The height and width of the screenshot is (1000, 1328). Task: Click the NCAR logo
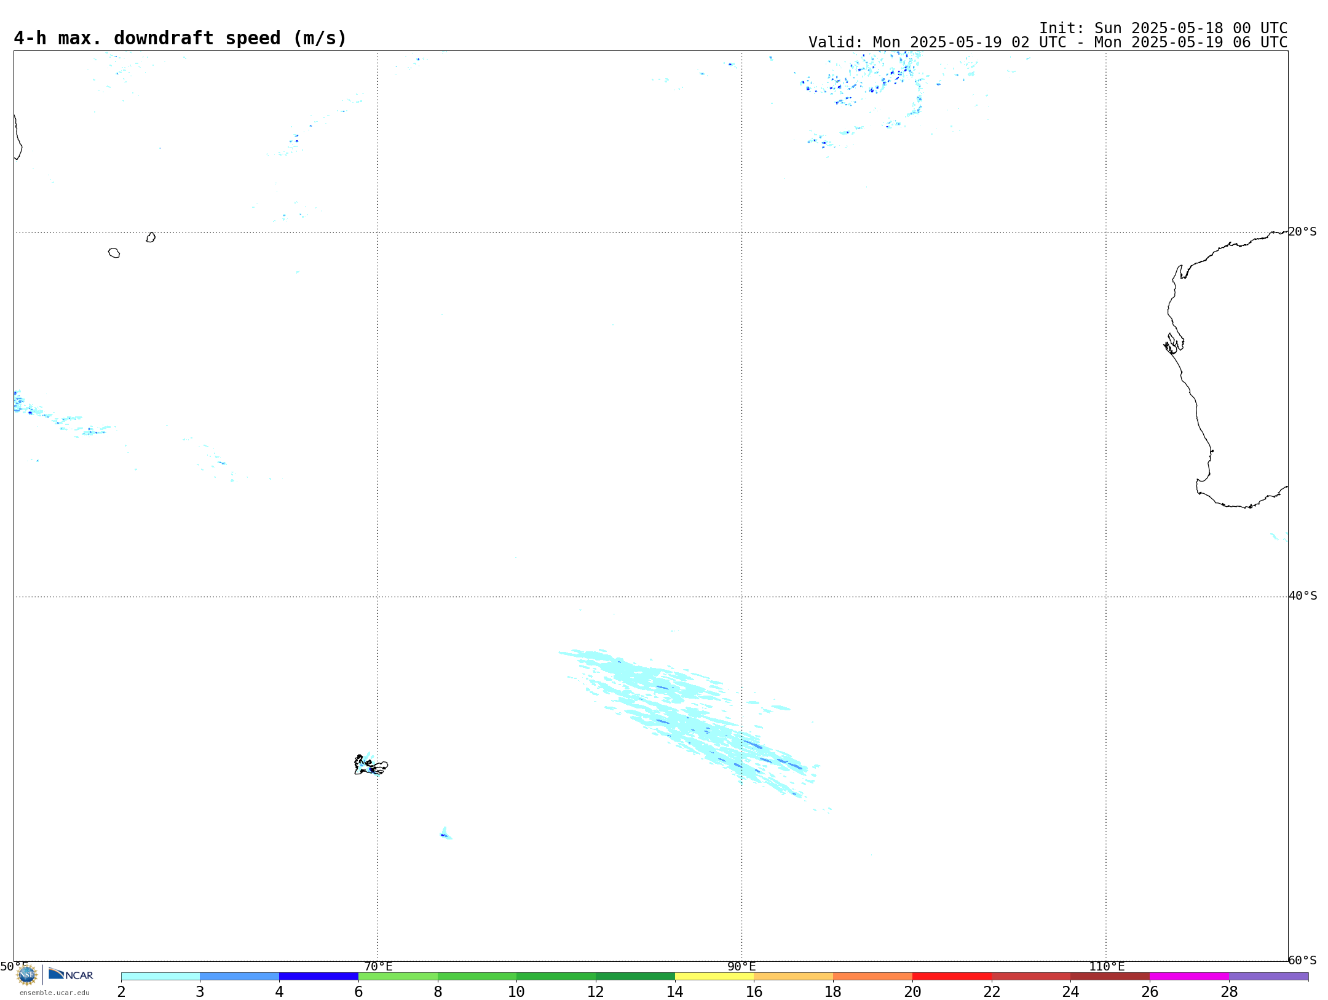pyautogui.click(x=71, y=975)
